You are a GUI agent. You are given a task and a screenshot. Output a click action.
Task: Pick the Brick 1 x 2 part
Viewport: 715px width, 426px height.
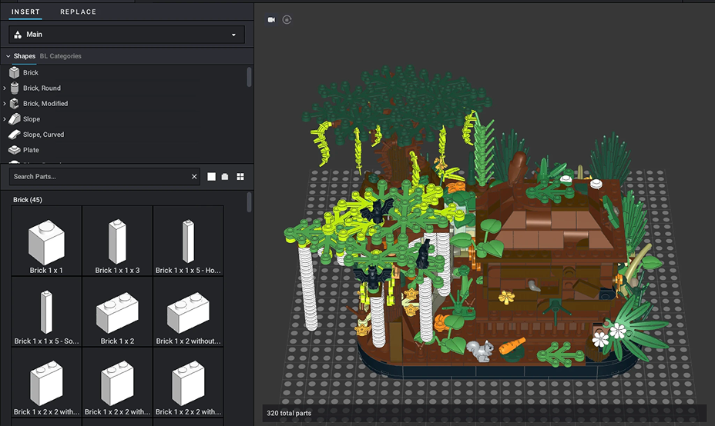(117, 311)
